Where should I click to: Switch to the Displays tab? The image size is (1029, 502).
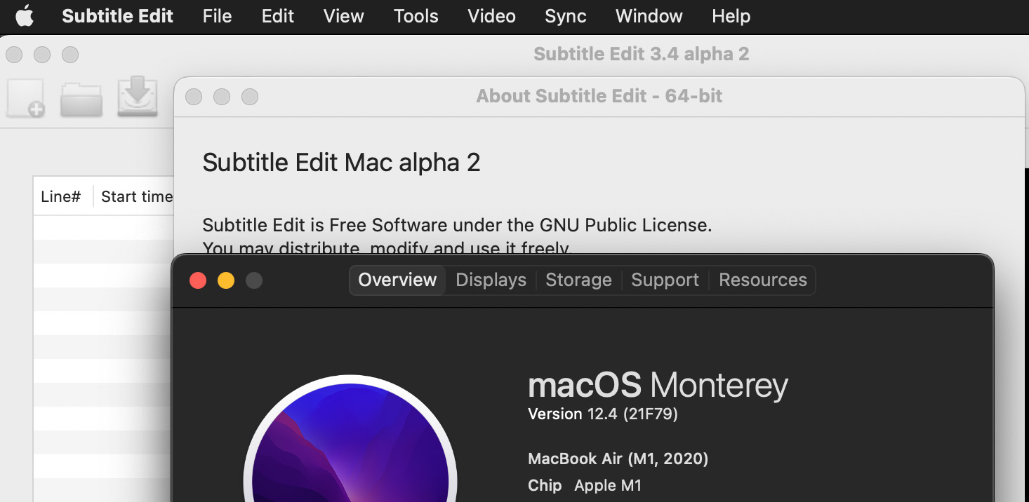click(x=491, y=280)
